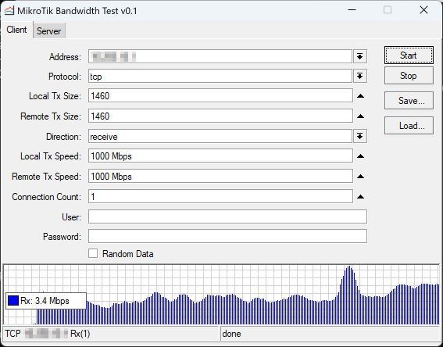The height and width of the screenshot is (347, 443).
Task: Open the Protocol dropdown arrow
Action: coord(359,76)
